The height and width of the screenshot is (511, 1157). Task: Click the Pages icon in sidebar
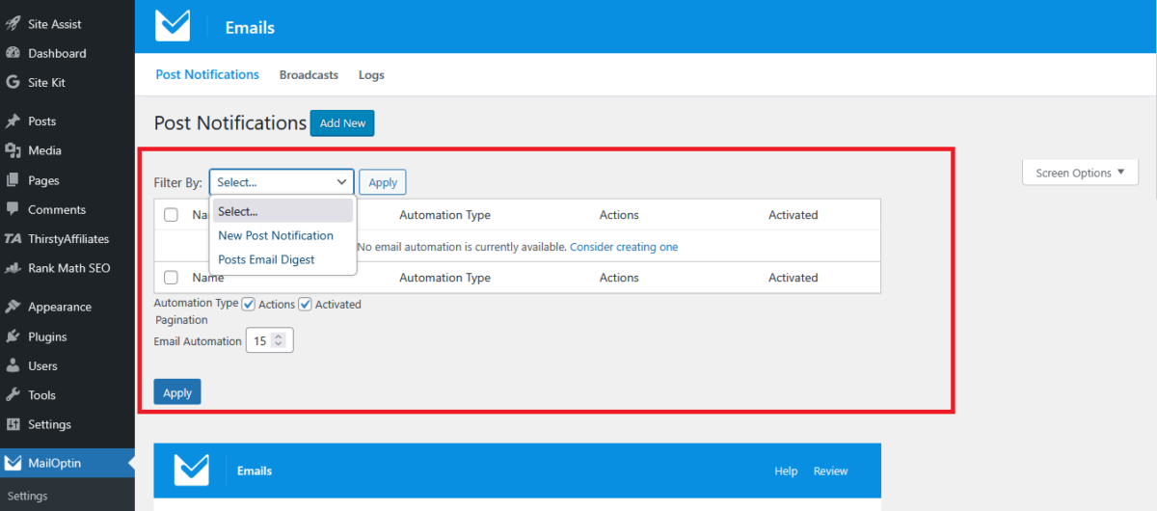pos(13,180)
